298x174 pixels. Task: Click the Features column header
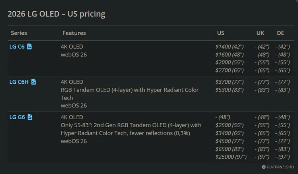74,33
